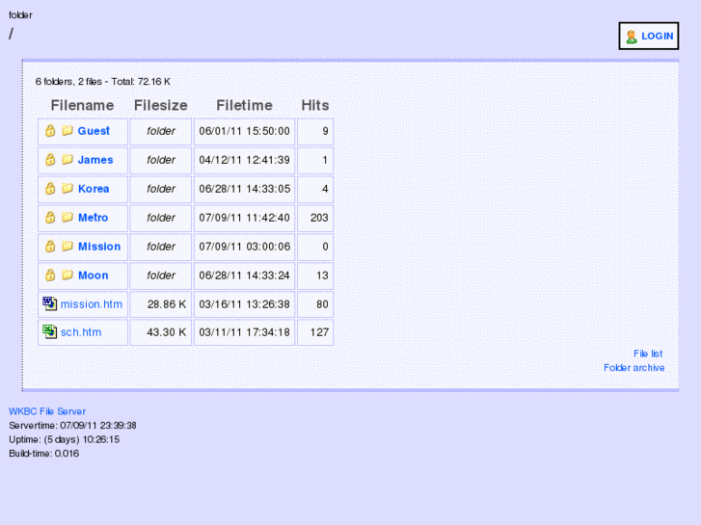Click the lock icon beside Moon
701x525 pixels.
tap(50, 276)
